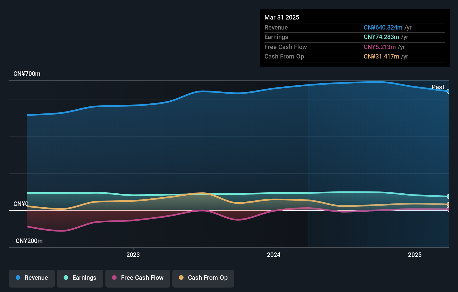Screen dimensions: 458x292
Task: Toggle the Earnings series legend button
Action: tap(80, 278)
